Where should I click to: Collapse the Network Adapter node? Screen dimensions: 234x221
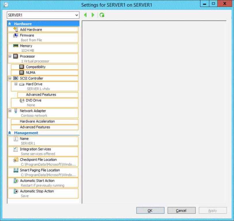[10, 111]
